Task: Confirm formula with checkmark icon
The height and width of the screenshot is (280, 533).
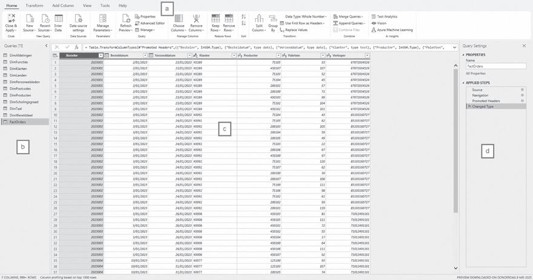Action: point(67,48)
